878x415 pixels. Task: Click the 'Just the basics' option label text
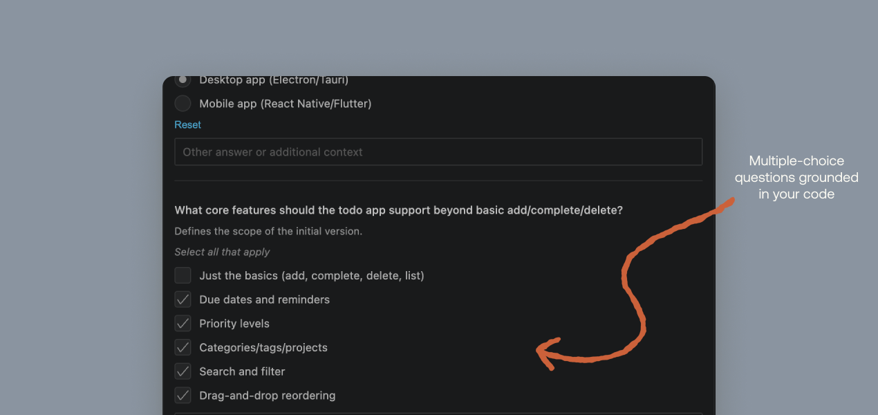[311, 275]
